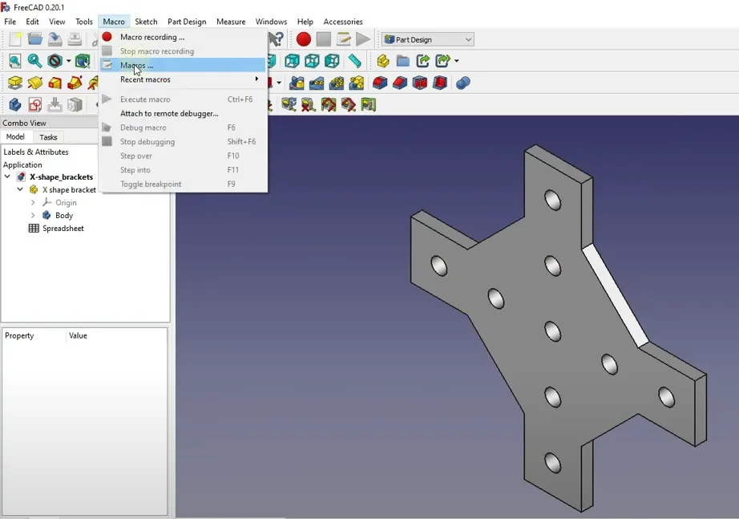Click the open file folder icon
This screenshot has width=739, height=519.
[35, 39]
